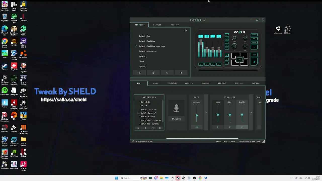This screenshot has width=322, height=181.
Task: Open Windows Start menu
Action: pyautogui.click(x=116, y=178)
